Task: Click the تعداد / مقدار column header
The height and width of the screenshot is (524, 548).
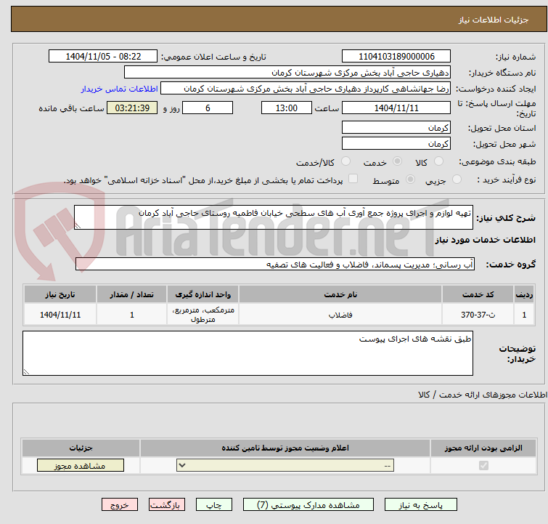Action: 132,294
